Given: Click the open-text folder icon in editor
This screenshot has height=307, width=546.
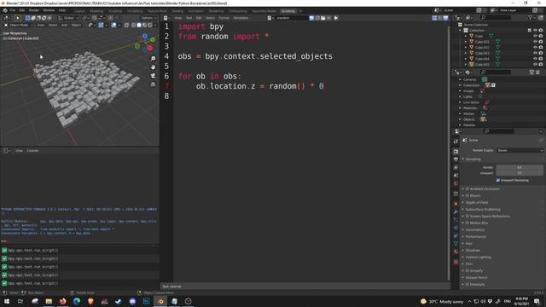Looking at the screenshot, I should click(322, 18).
